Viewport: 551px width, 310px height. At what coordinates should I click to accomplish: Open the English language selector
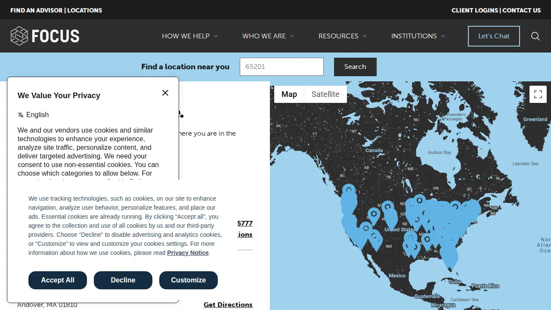[x=33, y=115]
